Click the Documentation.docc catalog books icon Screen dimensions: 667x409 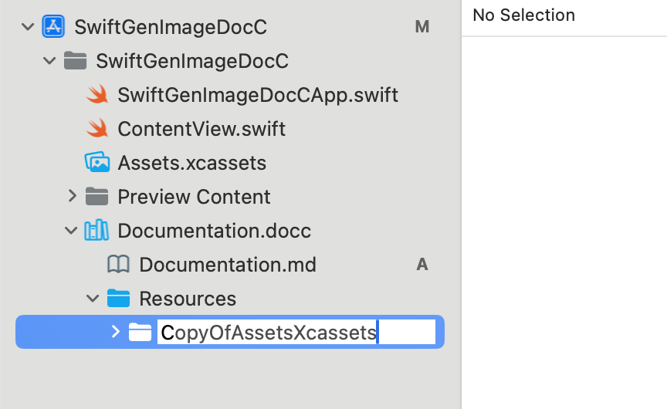(96, 231)
